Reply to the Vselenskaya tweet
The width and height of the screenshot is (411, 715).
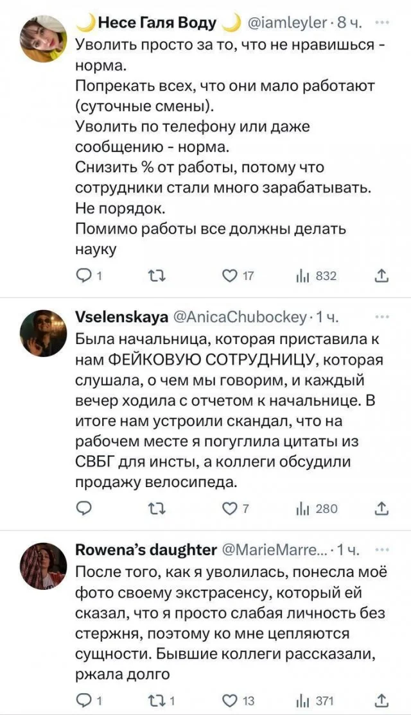[84, 509]
